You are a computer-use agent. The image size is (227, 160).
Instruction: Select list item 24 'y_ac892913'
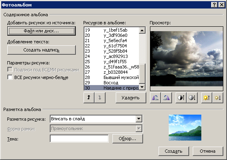point(112,56)
